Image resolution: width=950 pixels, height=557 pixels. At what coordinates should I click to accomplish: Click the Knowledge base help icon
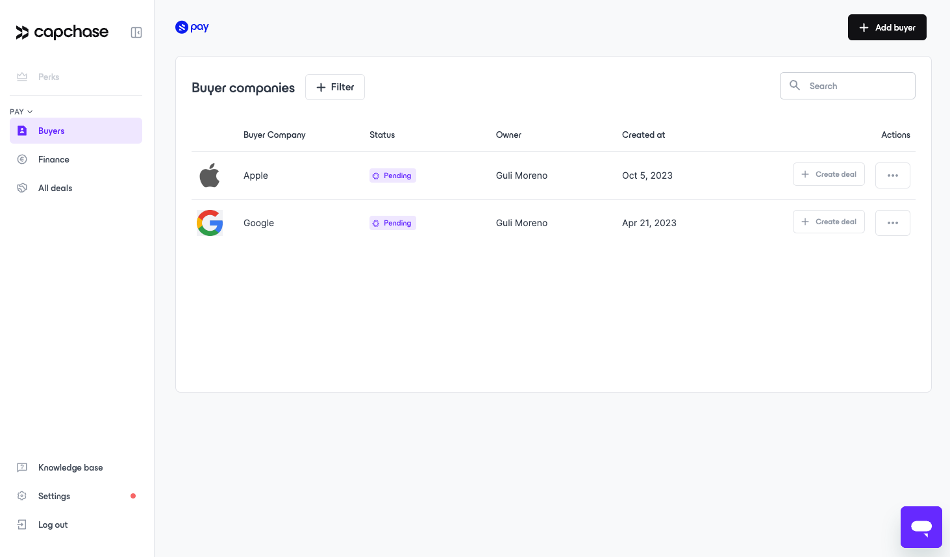[22, 467]
